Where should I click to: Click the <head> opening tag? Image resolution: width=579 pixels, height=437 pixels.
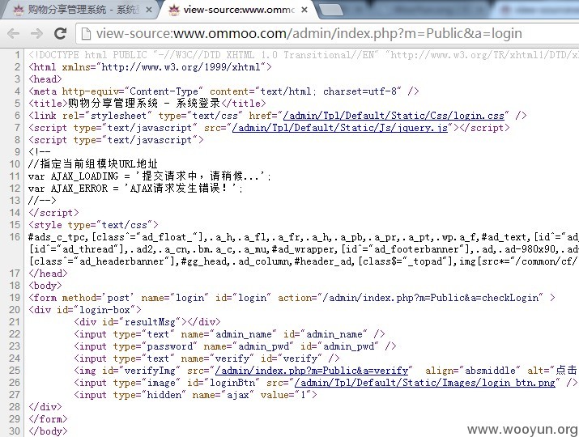tap(45, 79)
